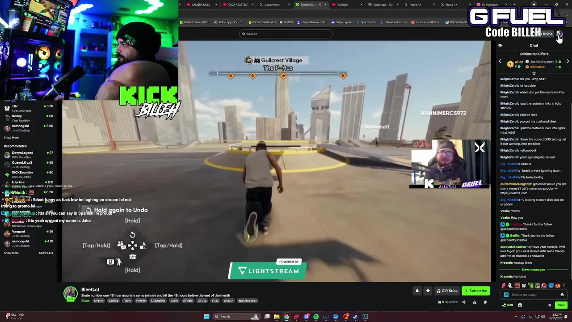The width and height of the screenshot is (572, 322).
Task: Open the BOTRIX bookmark
Action: 286,22
